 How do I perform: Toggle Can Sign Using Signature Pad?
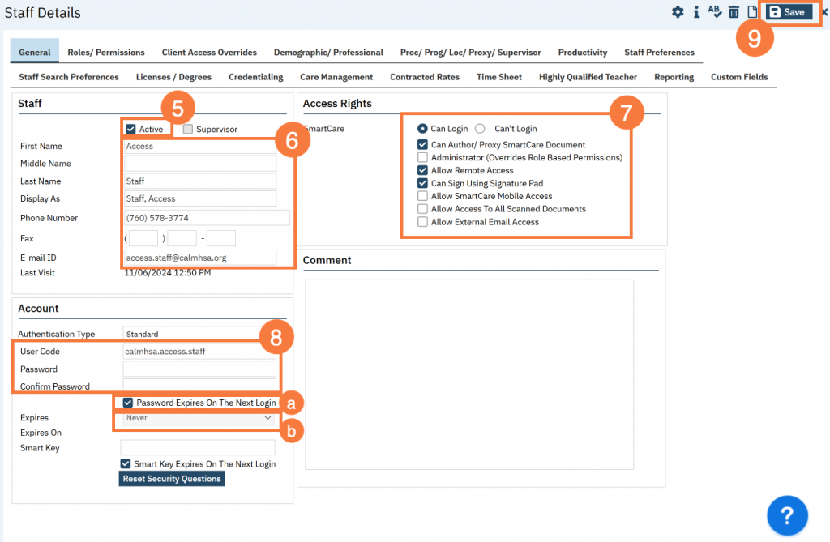coord(422,183)
